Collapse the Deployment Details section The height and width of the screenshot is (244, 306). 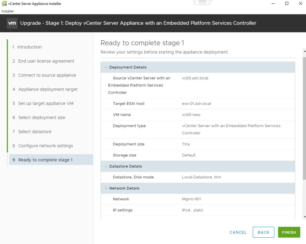click(x=106, y=67)
